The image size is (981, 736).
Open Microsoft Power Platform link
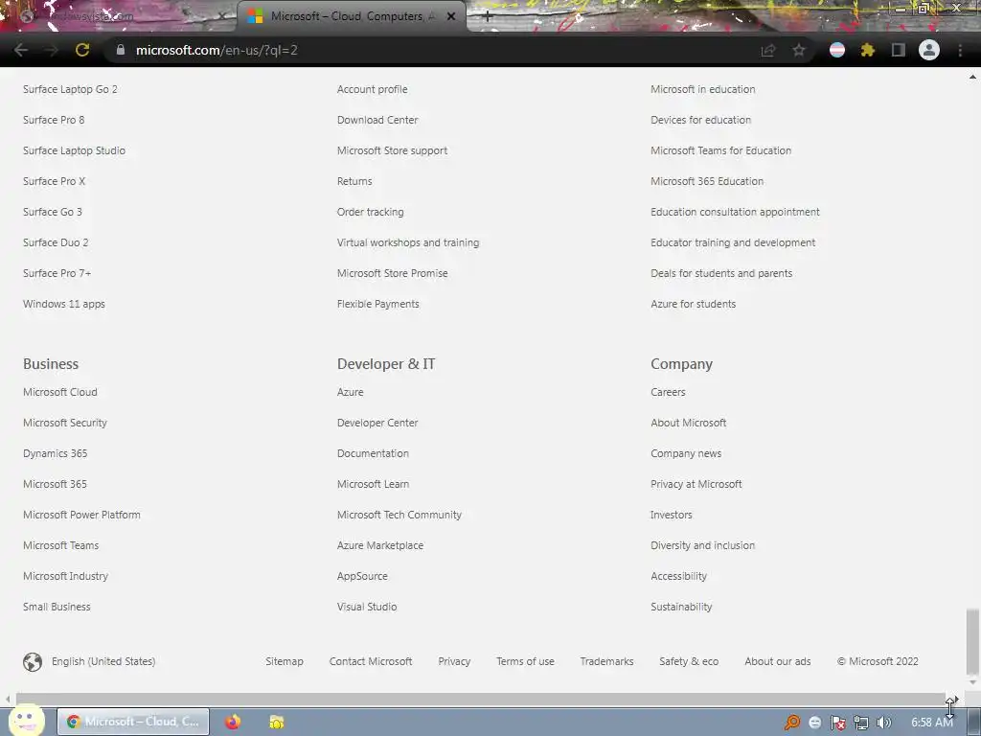click(x=82, y=515)
